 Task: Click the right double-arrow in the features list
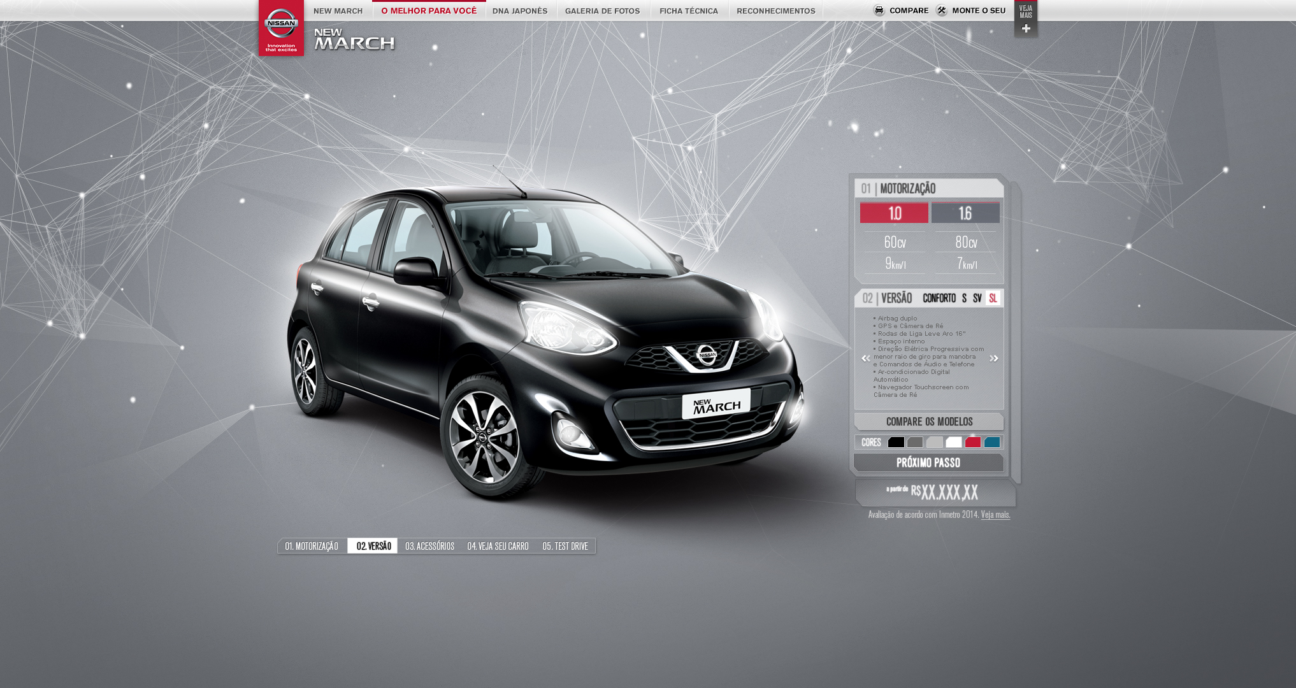(x=993, y=359)
